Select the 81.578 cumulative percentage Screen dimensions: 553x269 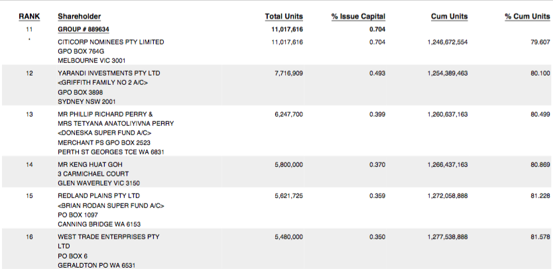[x=540, y=237]
